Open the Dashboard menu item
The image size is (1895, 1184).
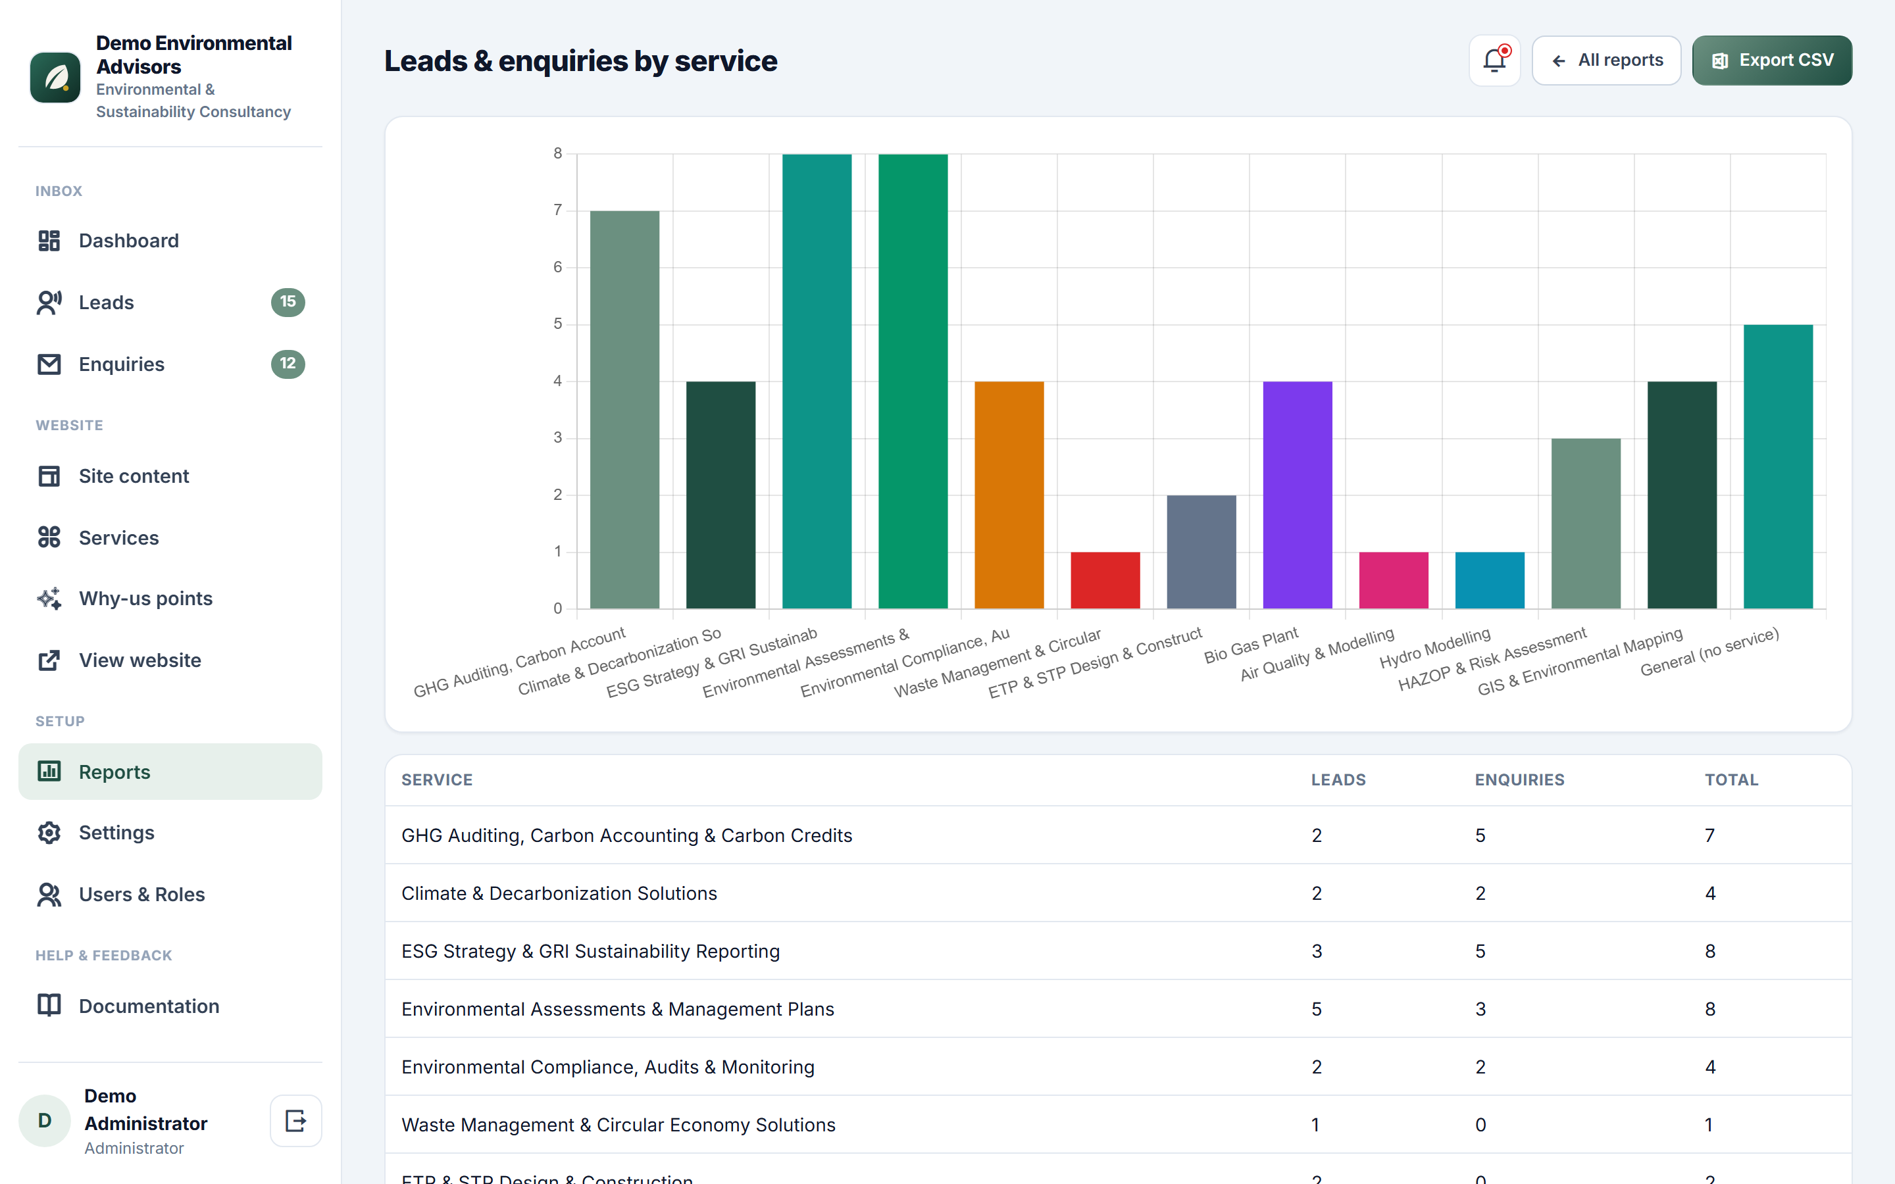click(170, 240)
